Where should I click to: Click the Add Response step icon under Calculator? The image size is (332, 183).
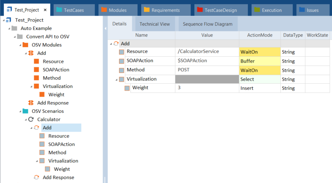(x=37, y=177)
